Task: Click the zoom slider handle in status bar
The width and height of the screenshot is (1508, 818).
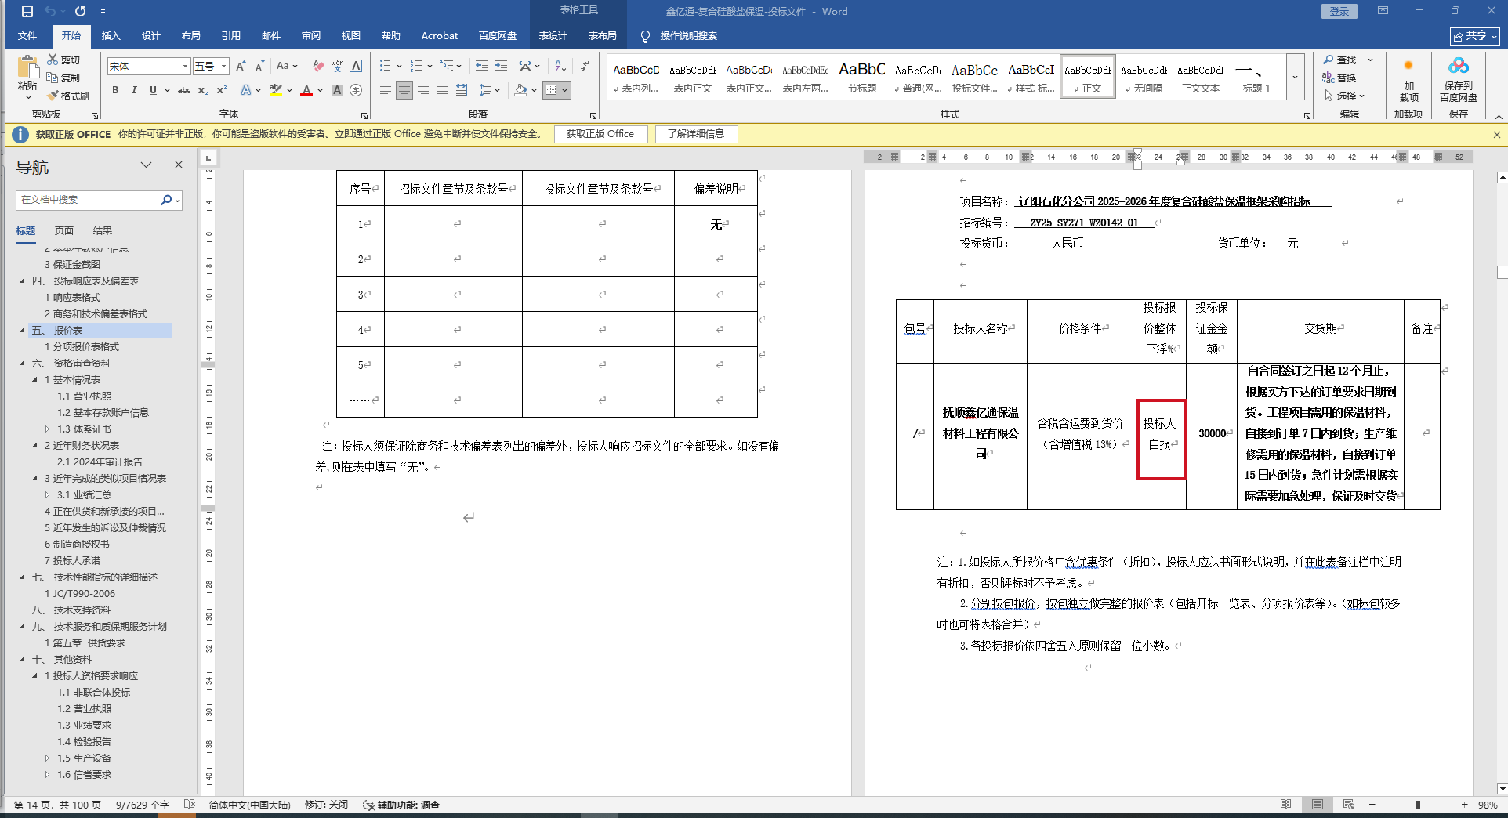Action: (x=1418, y=805)
